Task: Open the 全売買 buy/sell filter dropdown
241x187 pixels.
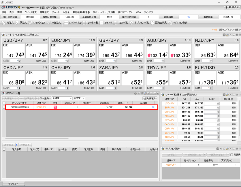Action: pyautogui.click(x=80, y=98)
